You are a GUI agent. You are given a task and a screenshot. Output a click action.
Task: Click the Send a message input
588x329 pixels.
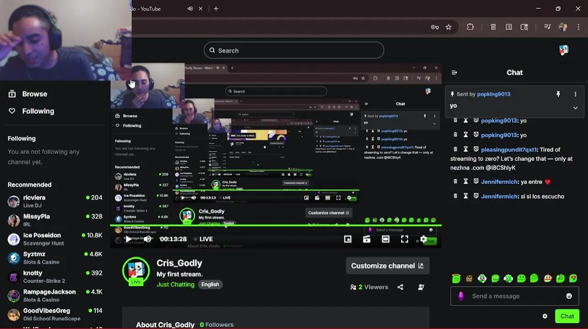[x=515, y=296]
